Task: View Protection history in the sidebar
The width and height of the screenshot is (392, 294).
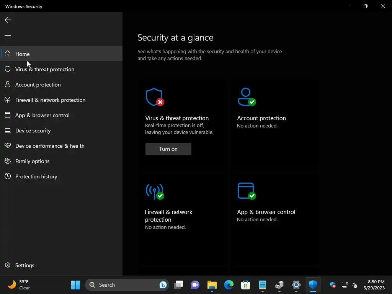Action: 61,176
